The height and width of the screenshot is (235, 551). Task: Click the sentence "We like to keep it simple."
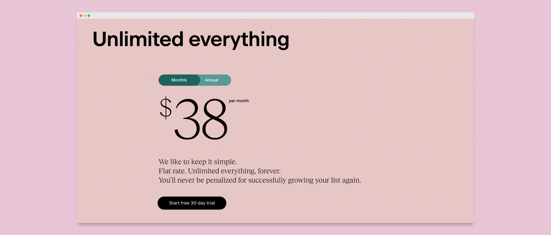(198, 162)
